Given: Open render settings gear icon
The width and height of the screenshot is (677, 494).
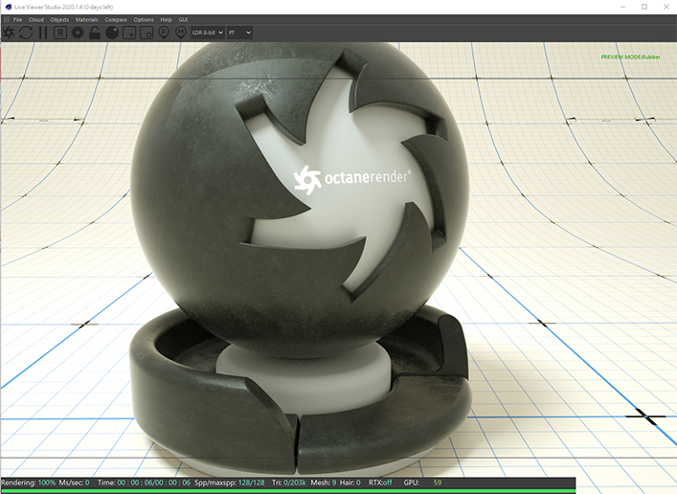Looking at the screenshot, I should pyautogui.click(x=78, y=33).
